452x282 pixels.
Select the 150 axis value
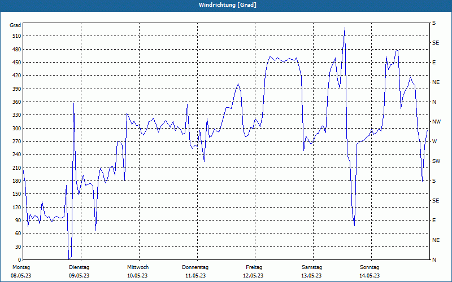(x=17, y=194)
